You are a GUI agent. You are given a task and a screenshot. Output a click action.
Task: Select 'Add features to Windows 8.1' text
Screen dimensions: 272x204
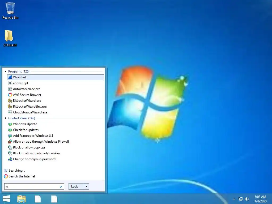coord(33,136)
